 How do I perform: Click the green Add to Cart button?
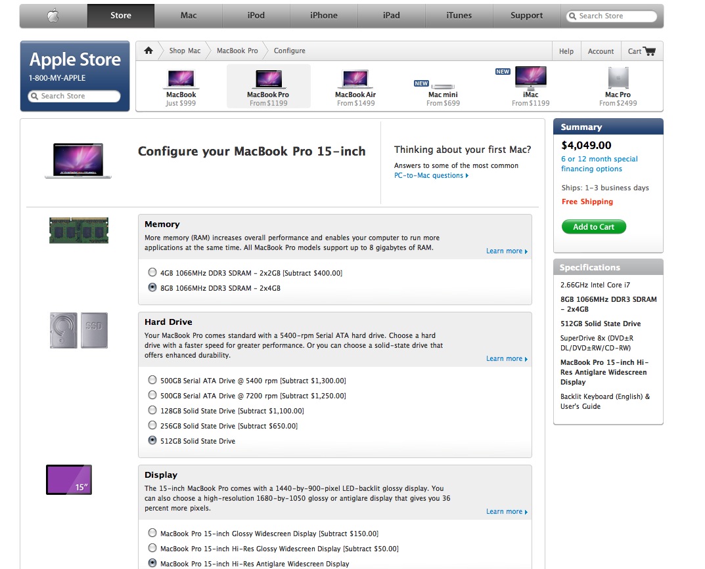(x=593, y=227)
